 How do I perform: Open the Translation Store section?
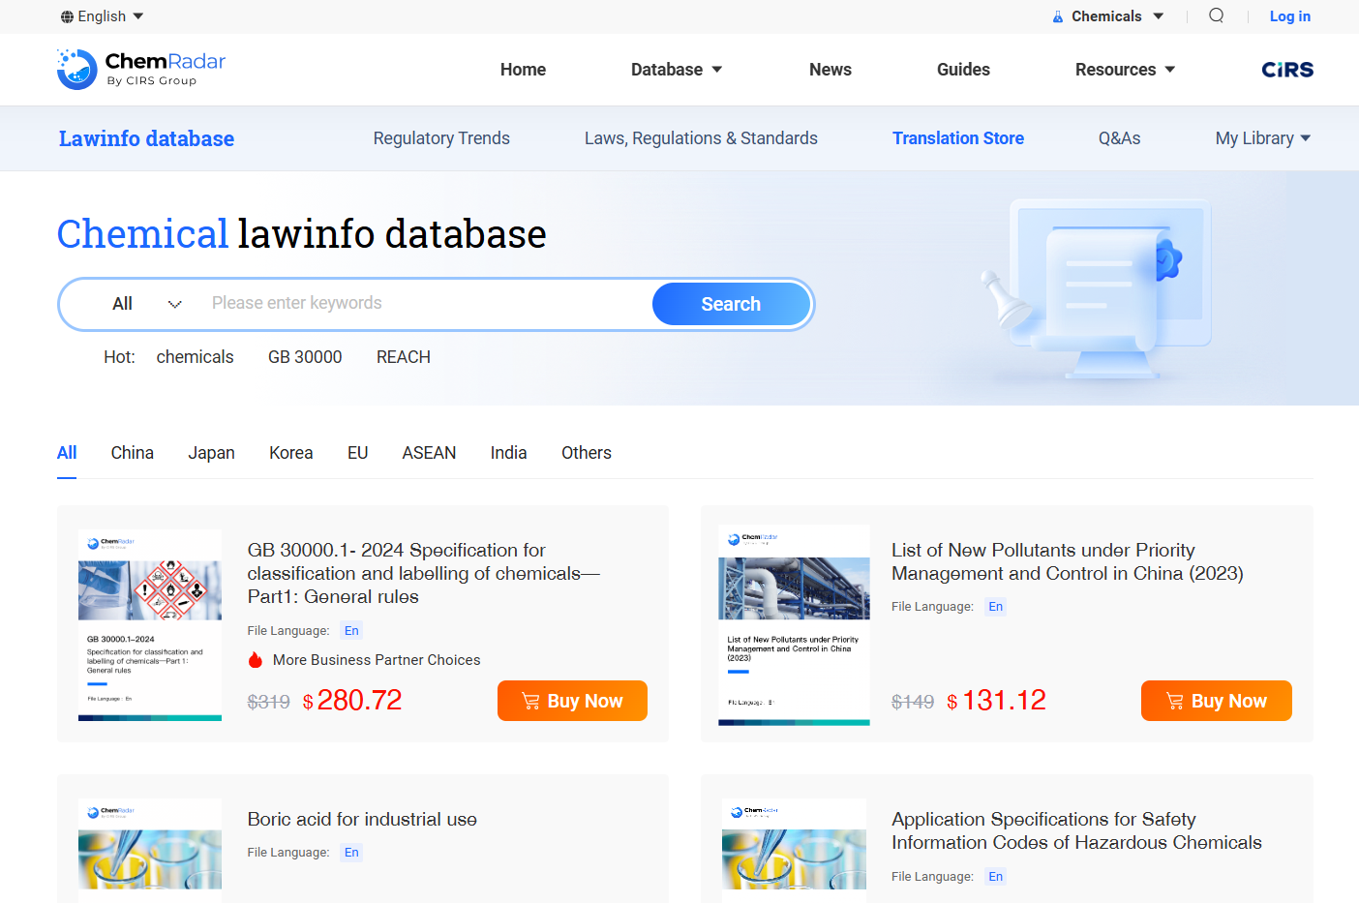(x=957, y=138)
